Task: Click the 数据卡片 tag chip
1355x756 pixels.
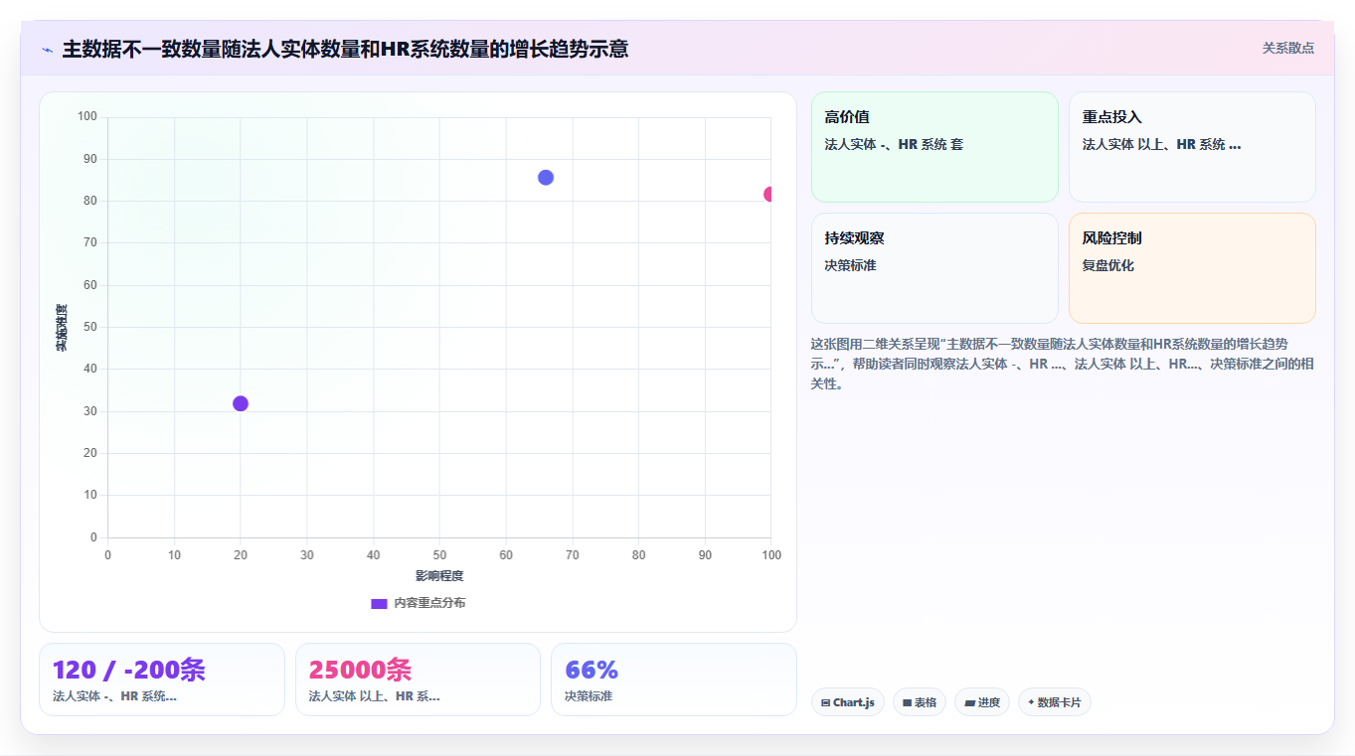Action: pyautogui.click(x=1055, y=702)
